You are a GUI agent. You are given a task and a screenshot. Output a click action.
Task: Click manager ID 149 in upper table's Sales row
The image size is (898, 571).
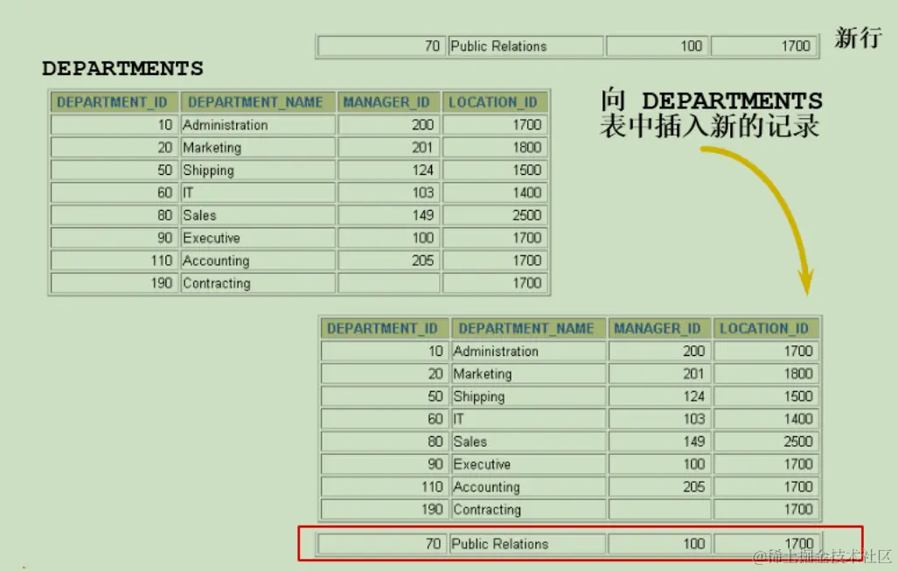[x=422, y=216]
